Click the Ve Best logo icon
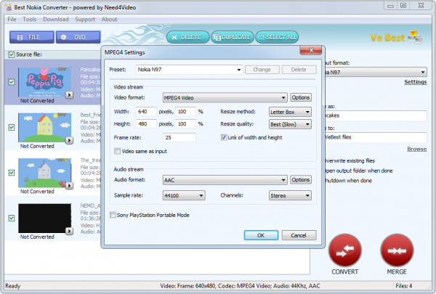The width and height of the screenshot is (436, 294). 415,37
